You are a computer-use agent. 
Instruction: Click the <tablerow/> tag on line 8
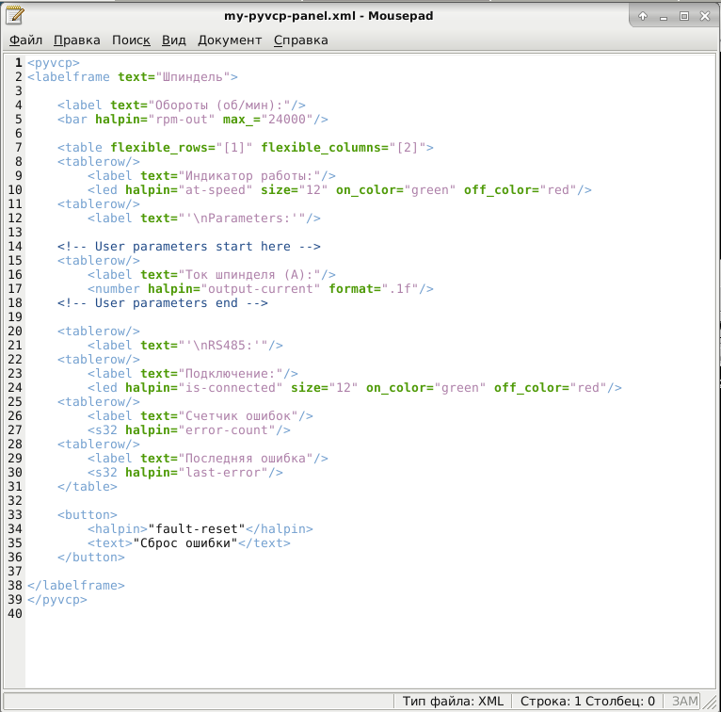pos(99,162)
